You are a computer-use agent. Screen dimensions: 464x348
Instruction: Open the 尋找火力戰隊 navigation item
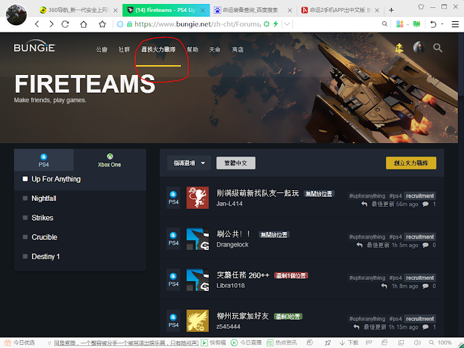(x=158, y=50)
